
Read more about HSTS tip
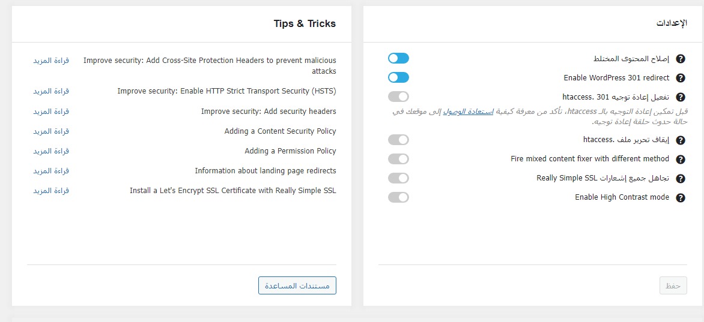51,91
